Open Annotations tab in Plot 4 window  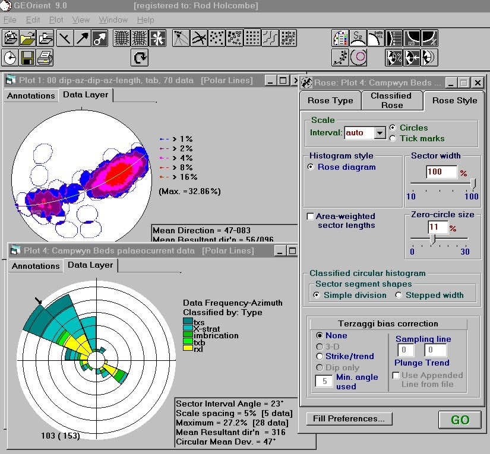click(36, 266)
